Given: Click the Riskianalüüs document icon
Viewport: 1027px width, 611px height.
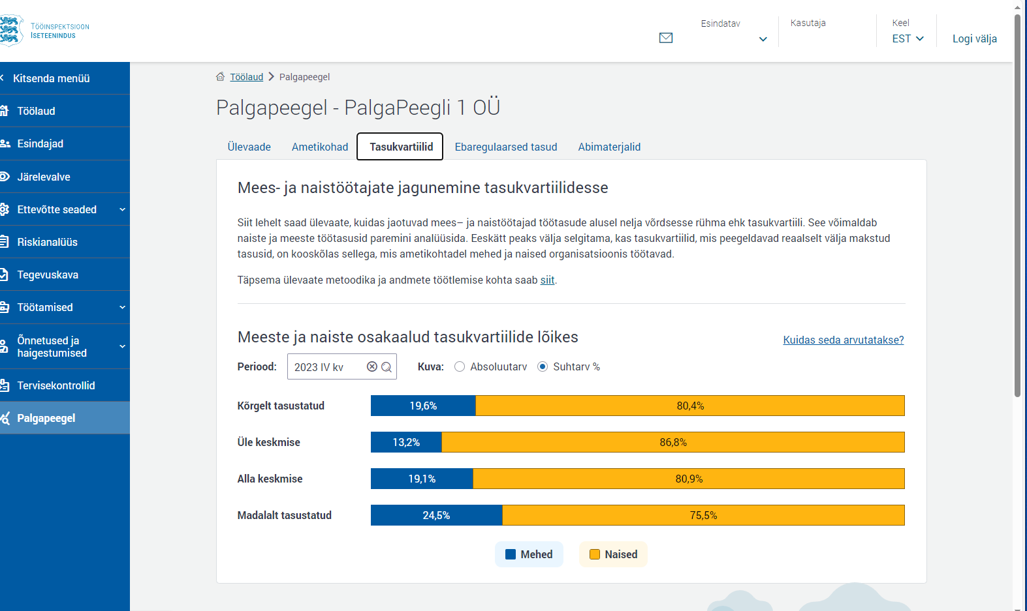Looking at the screenshot, I should point(4,242).
